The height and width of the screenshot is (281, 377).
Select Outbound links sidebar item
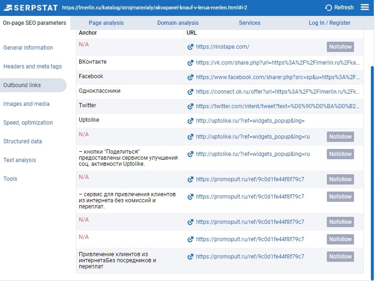(x=33, y=85)
